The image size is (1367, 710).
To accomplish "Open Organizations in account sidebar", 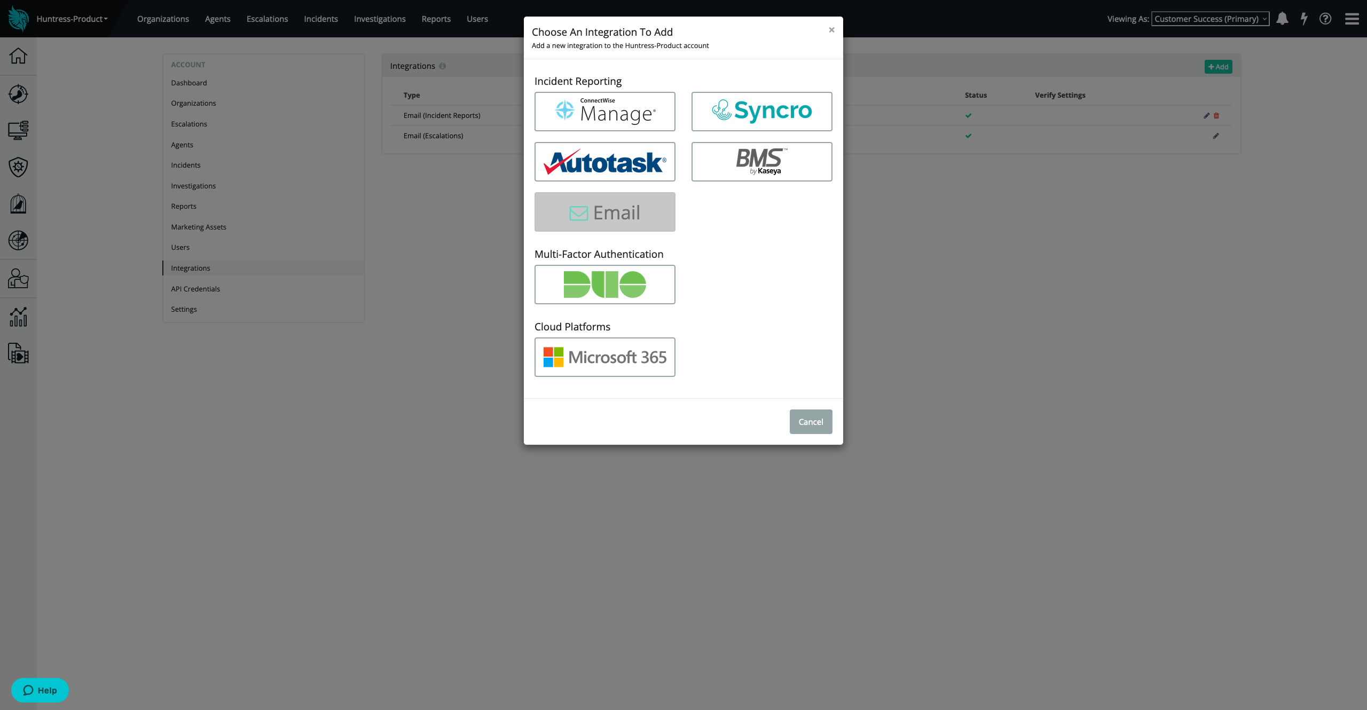I will pyautogui.click(x=193, y=103).
